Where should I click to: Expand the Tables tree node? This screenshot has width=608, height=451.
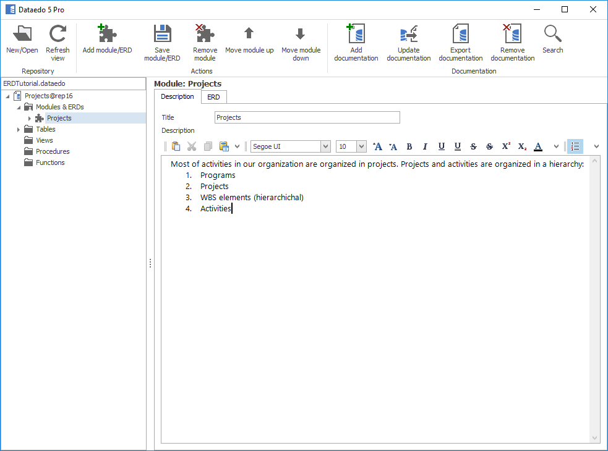point(19,129)
